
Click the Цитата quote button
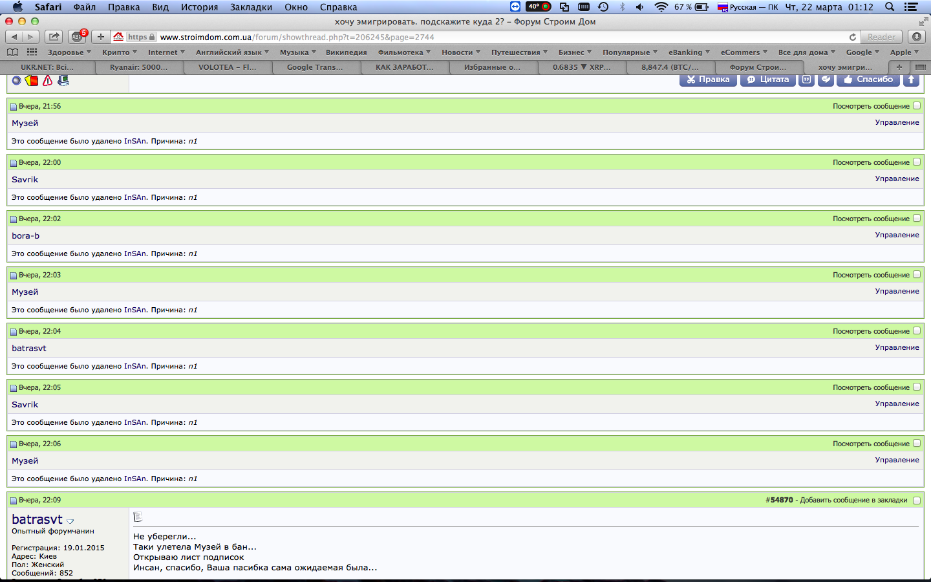[768, 80]
